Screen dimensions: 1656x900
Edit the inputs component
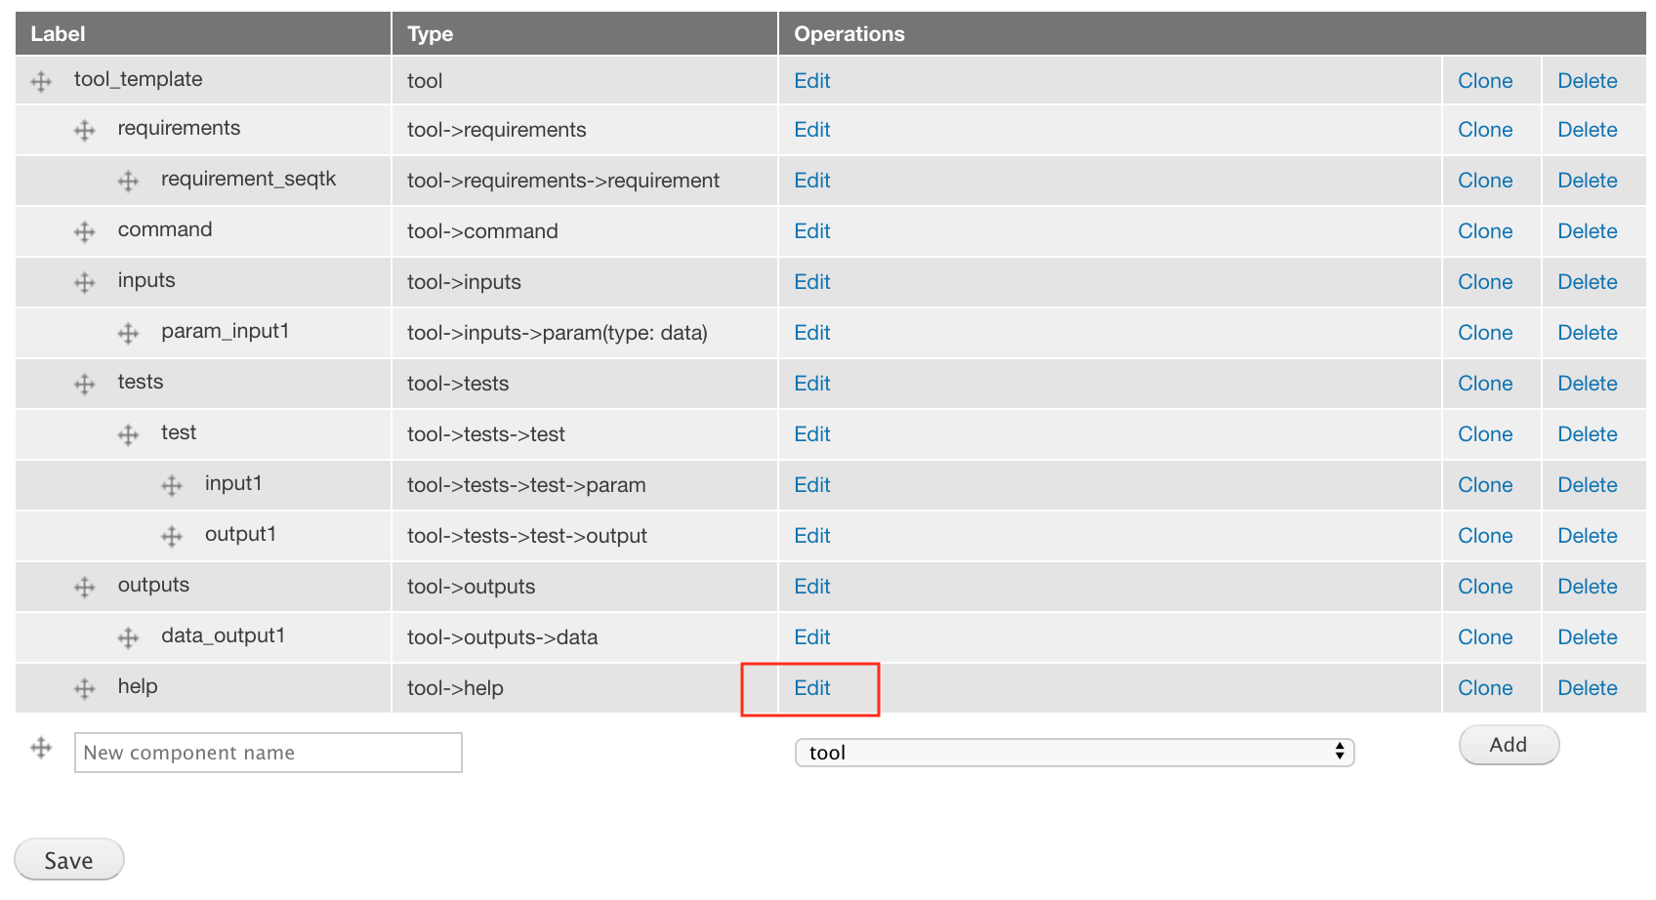click(812, 282)
